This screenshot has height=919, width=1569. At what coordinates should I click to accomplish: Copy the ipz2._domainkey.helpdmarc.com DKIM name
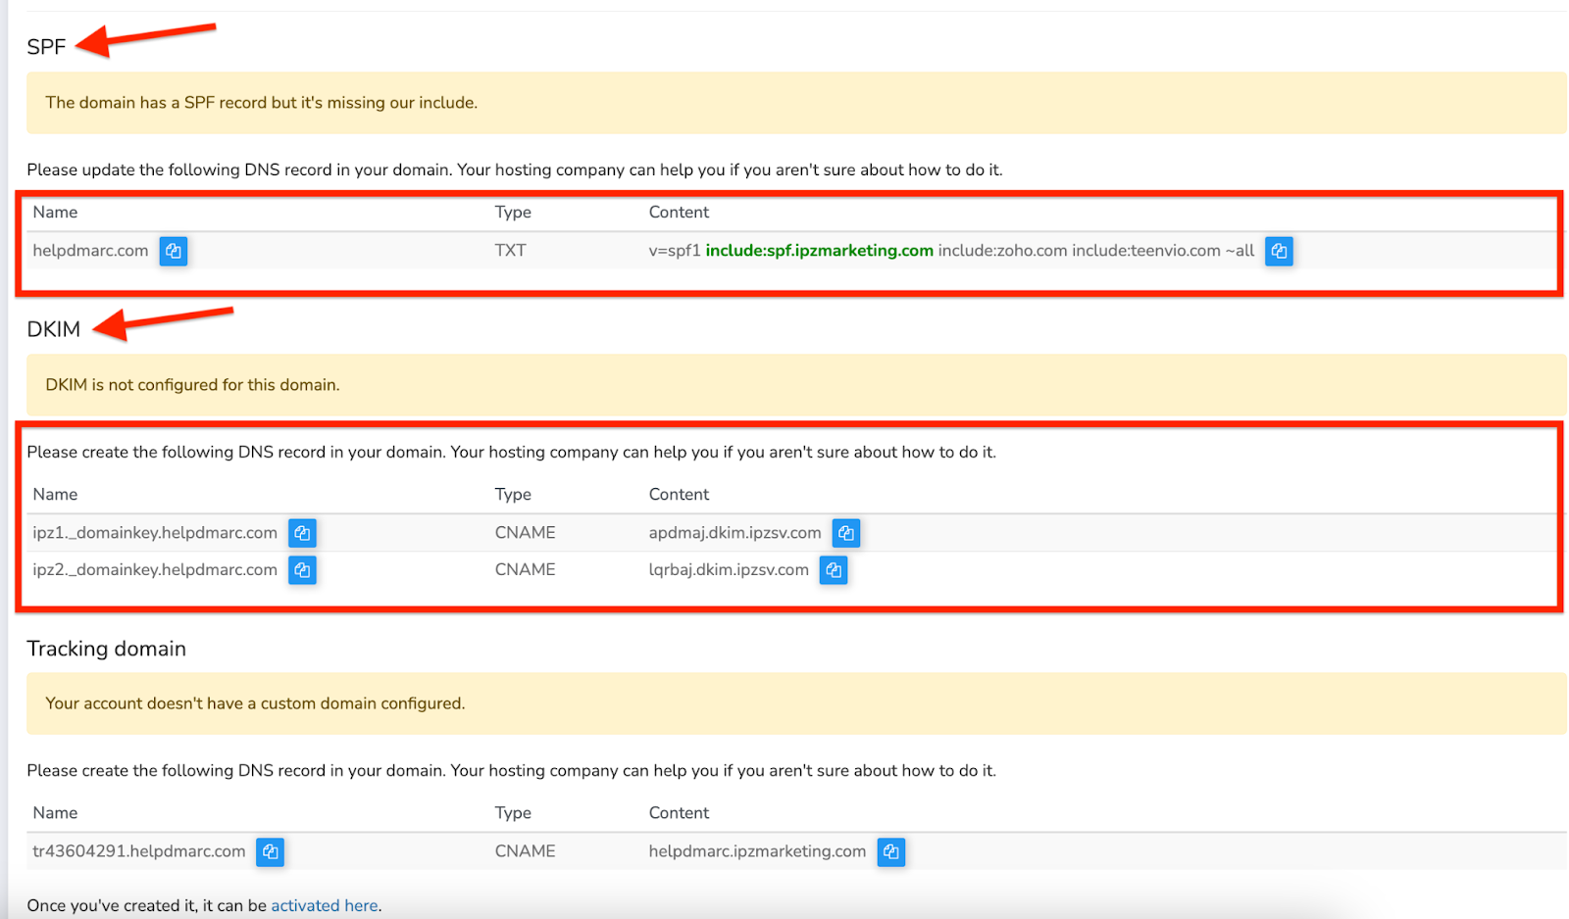(x=302, y=569)
